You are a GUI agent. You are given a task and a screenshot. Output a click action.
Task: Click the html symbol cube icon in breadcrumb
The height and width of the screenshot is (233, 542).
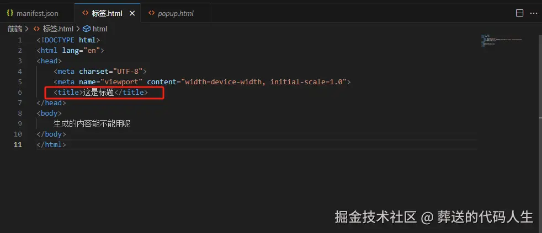(x=87, y=29)
